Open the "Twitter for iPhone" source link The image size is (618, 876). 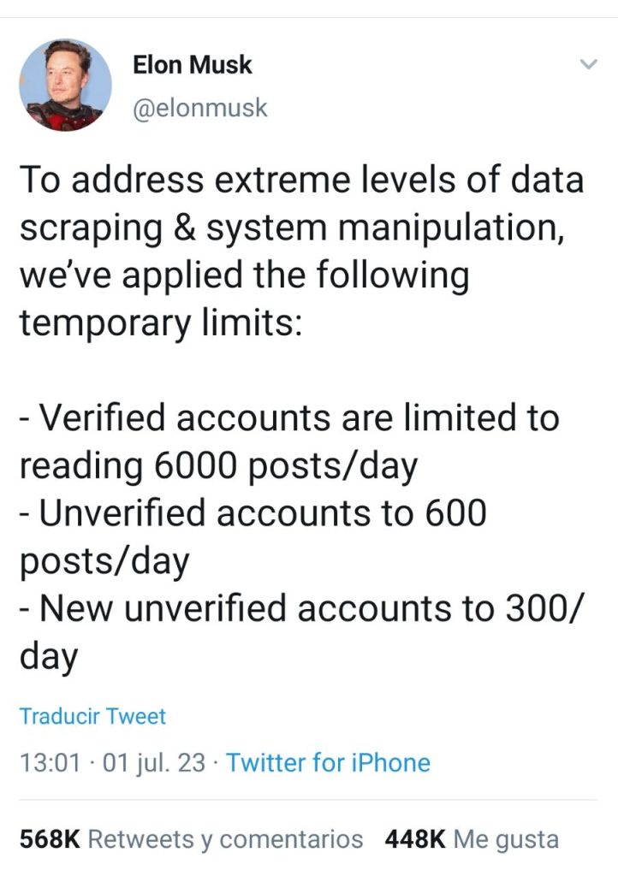tap(328, 761)
